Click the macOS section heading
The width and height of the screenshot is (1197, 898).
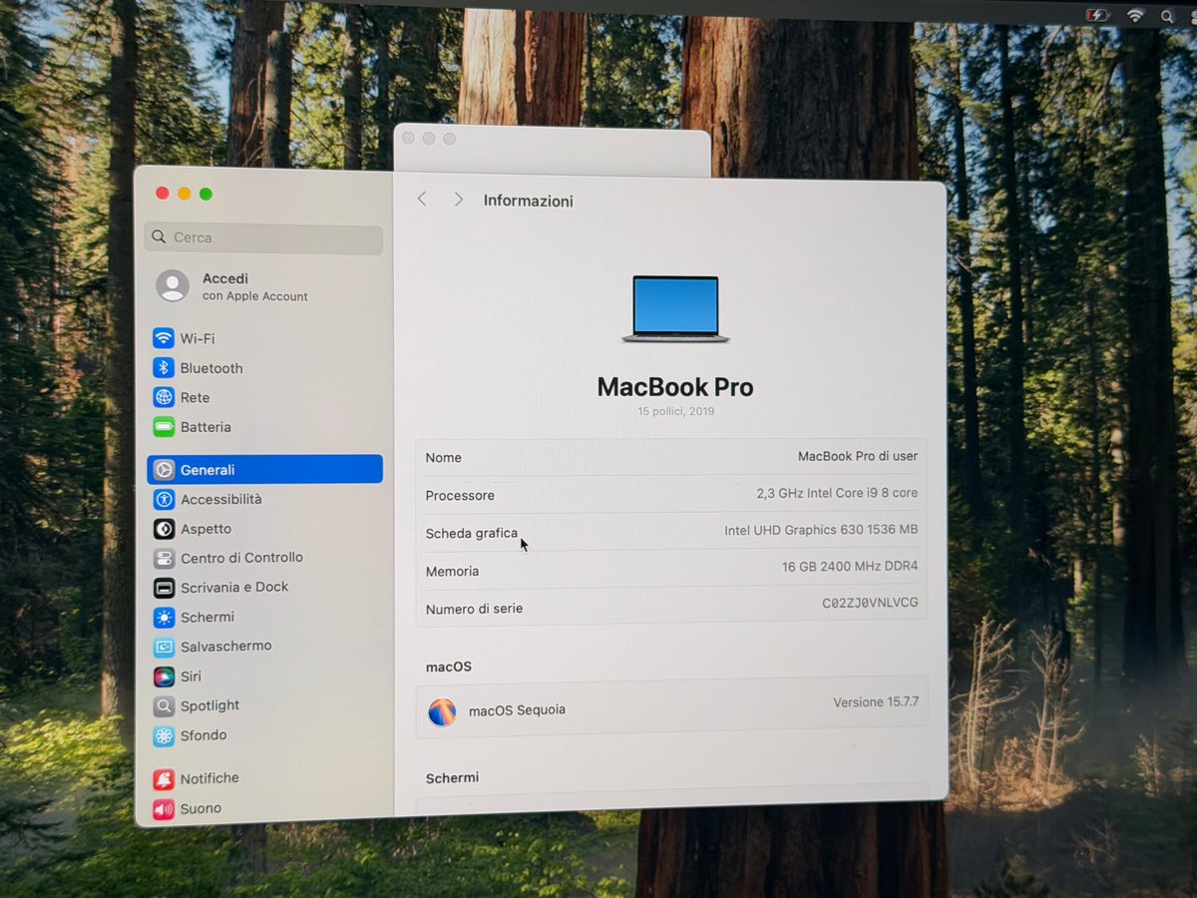tap(449, 667)
